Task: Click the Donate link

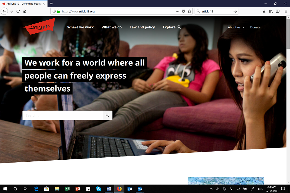Action: click(x=255, y=27)
